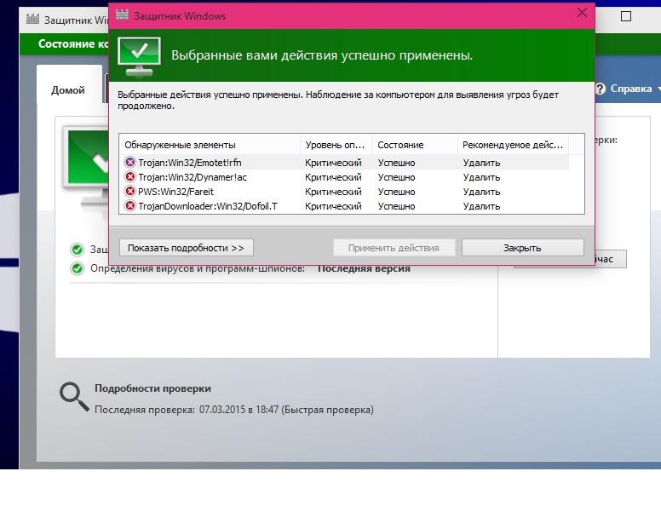
Task: Click the Defender castle icon in background window title
Action: (x=32, y=19)
